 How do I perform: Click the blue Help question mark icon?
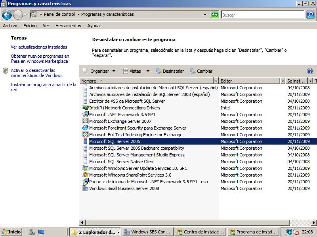pos(310,71)
